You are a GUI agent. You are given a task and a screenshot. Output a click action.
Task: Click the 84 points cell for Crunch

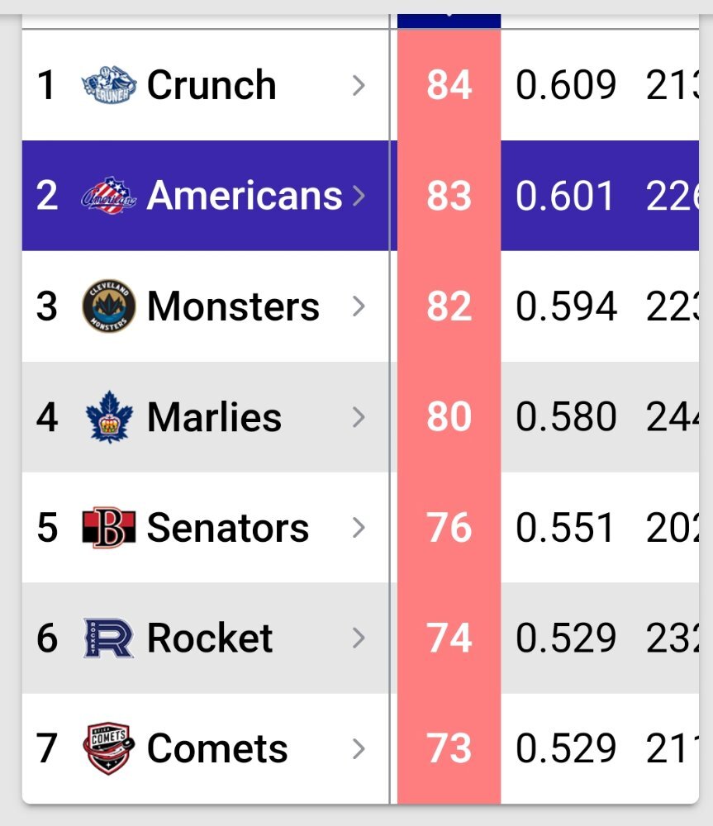click(449, 85)
